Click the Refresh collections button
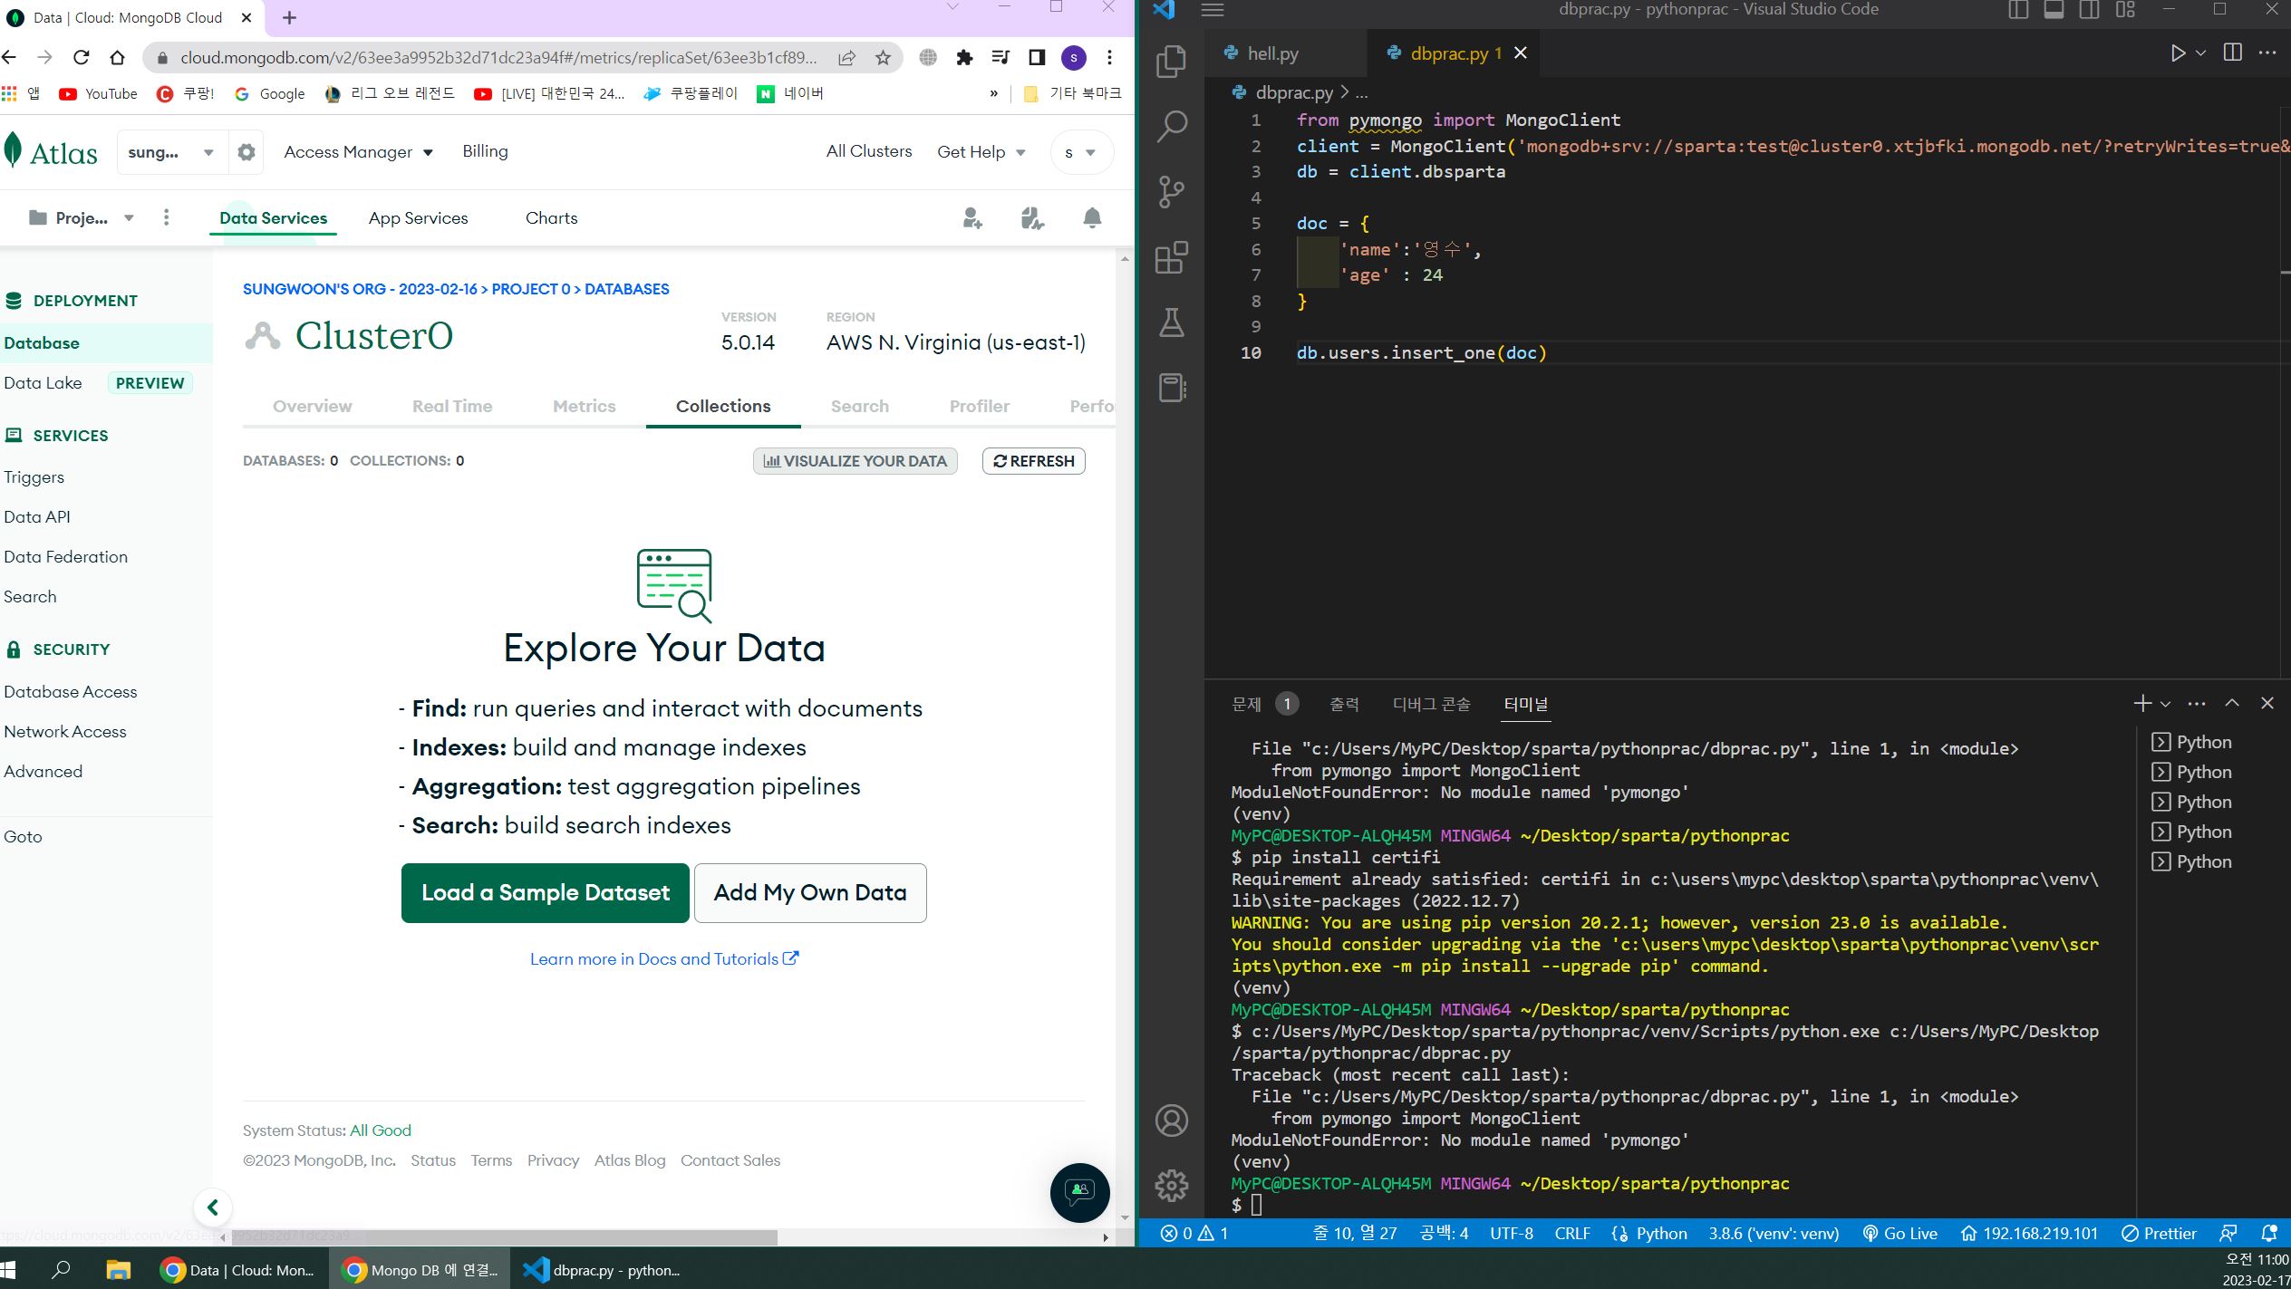 click(1034, 461)
